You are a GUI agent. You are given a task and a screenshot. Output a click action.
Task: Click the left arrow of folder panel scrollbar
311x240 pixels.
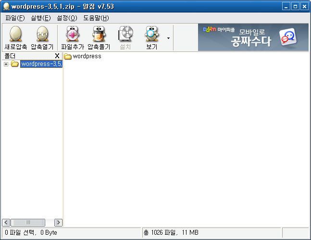[6, 223]
